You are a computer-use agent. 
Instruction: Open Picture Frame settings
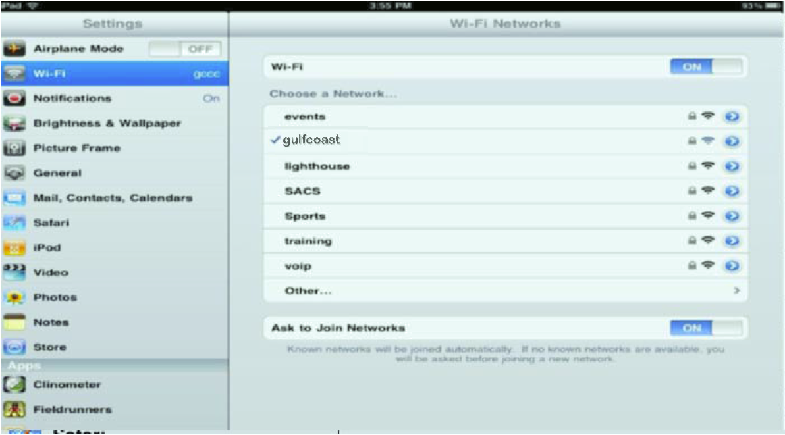(114, 148)
